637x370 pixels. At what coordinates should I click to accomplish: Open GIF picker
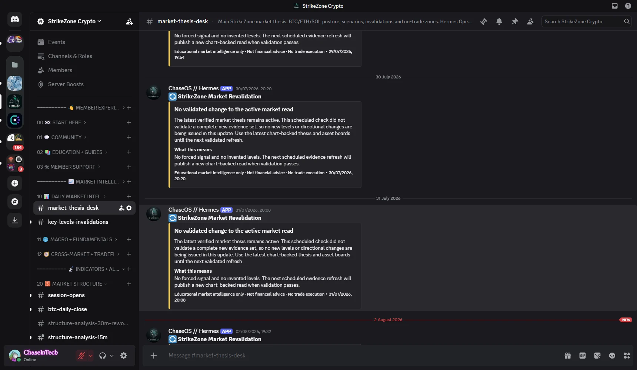tap(583, 356)
